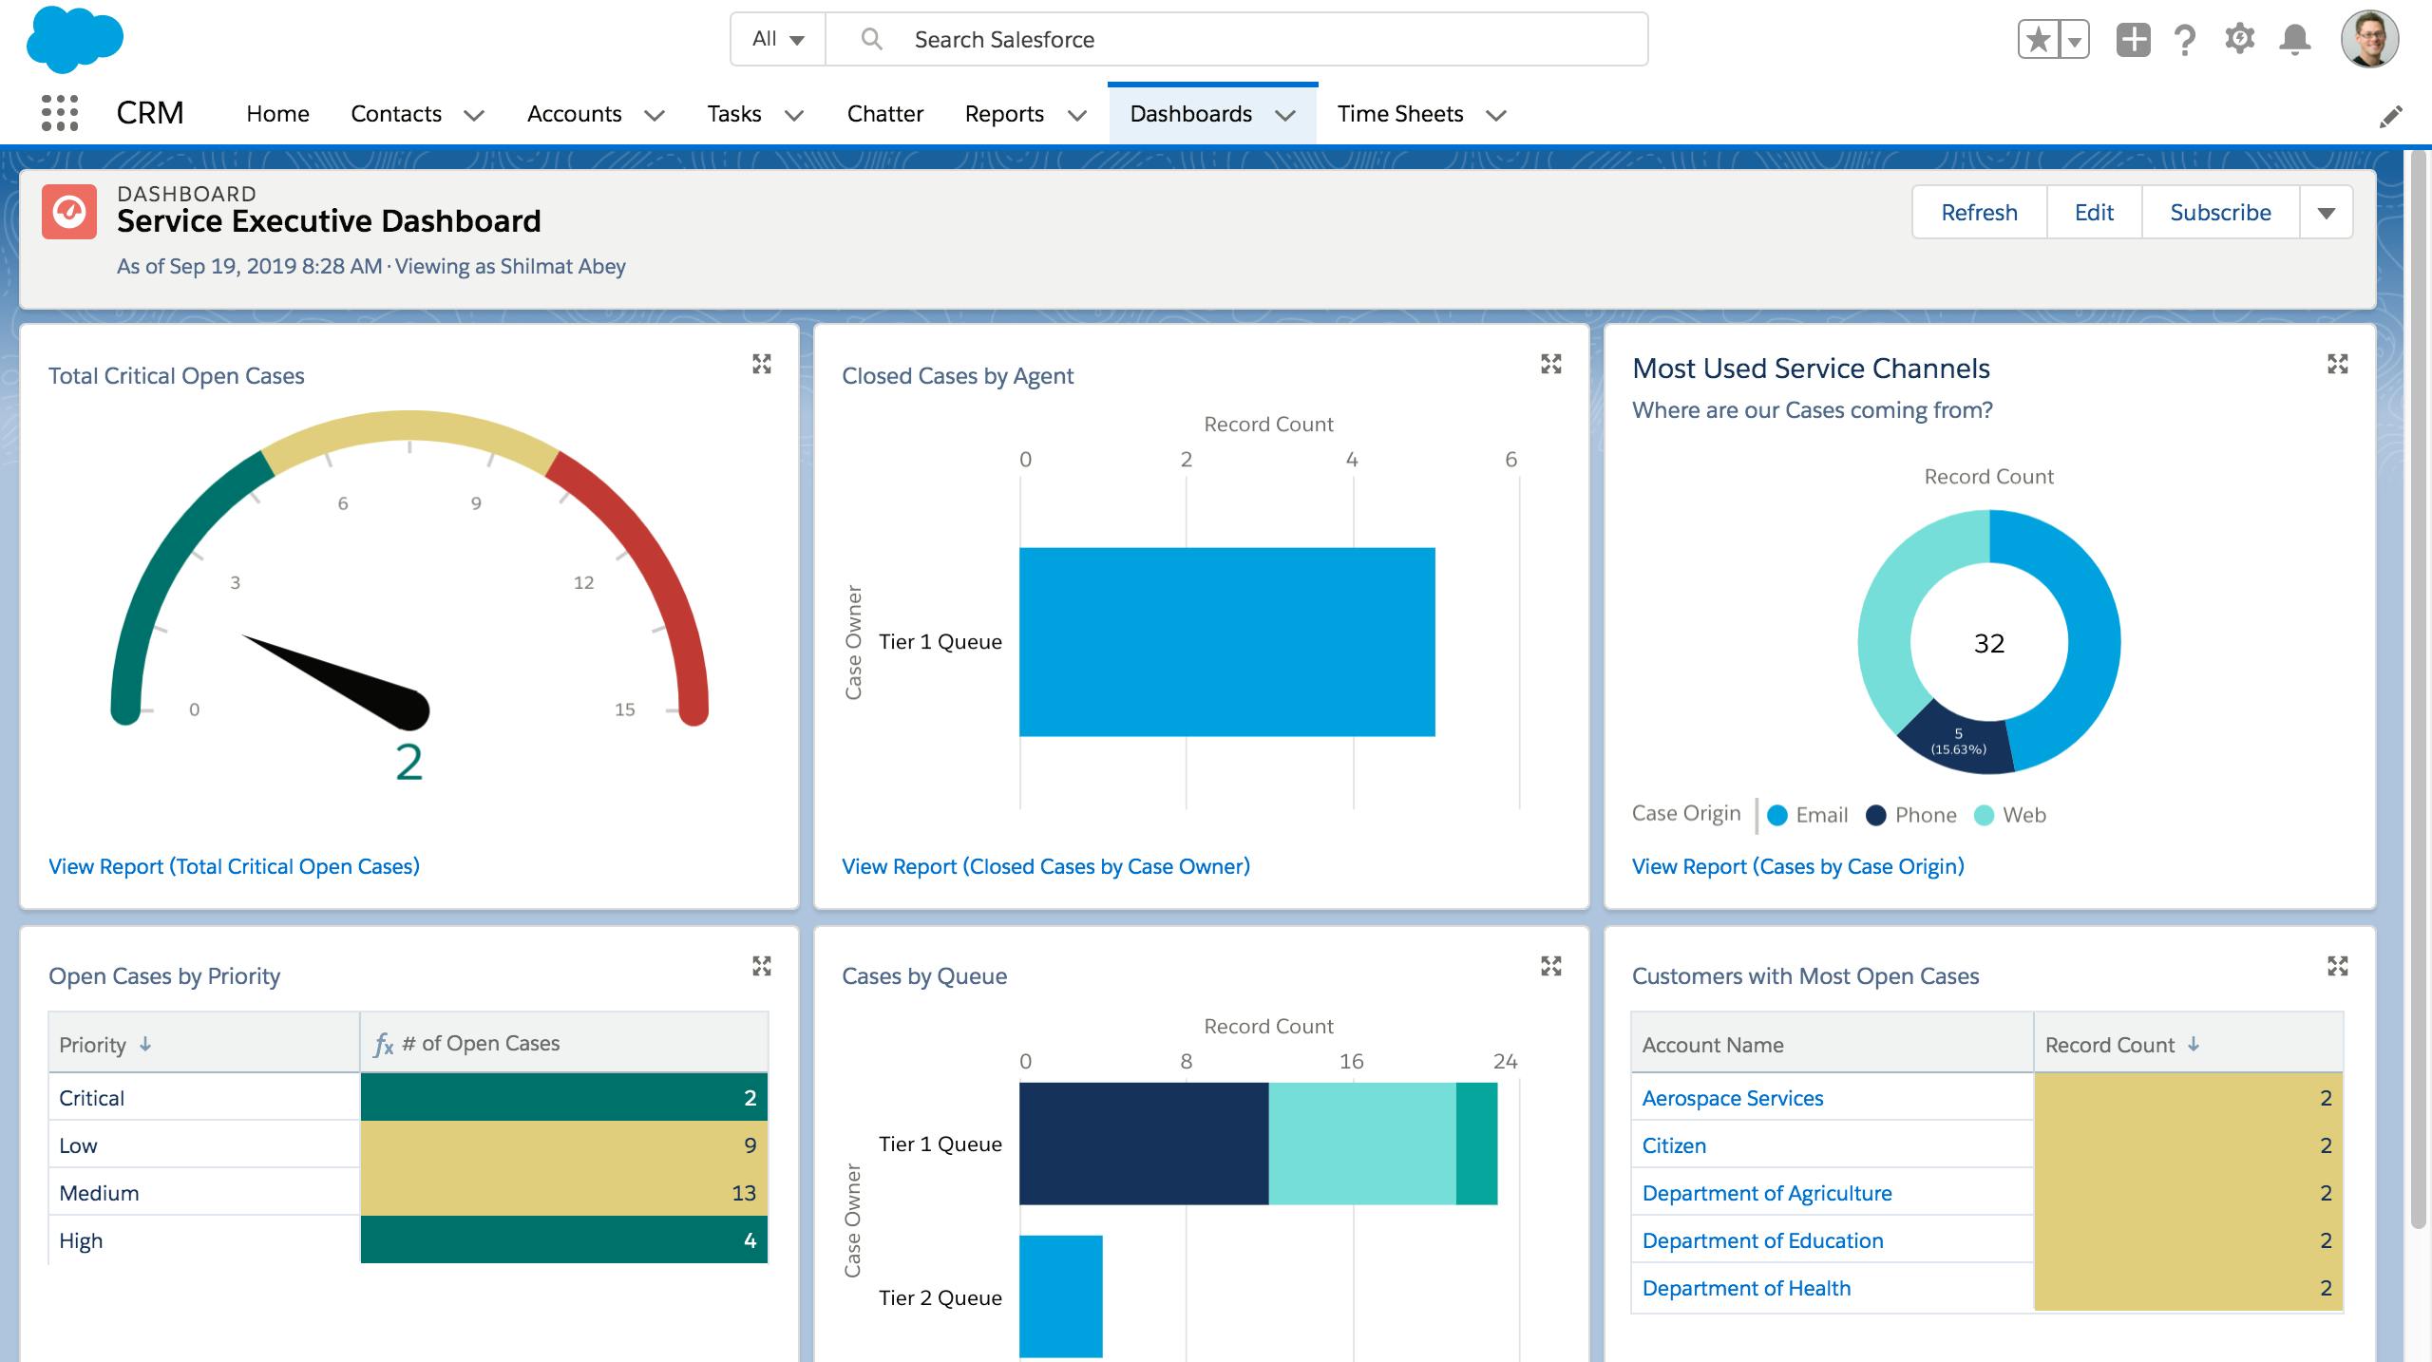Click the red dashboard gauge icon
Image resolution: width=2432 pixels, height=1362 pixels.
click(x=69, y=211)
